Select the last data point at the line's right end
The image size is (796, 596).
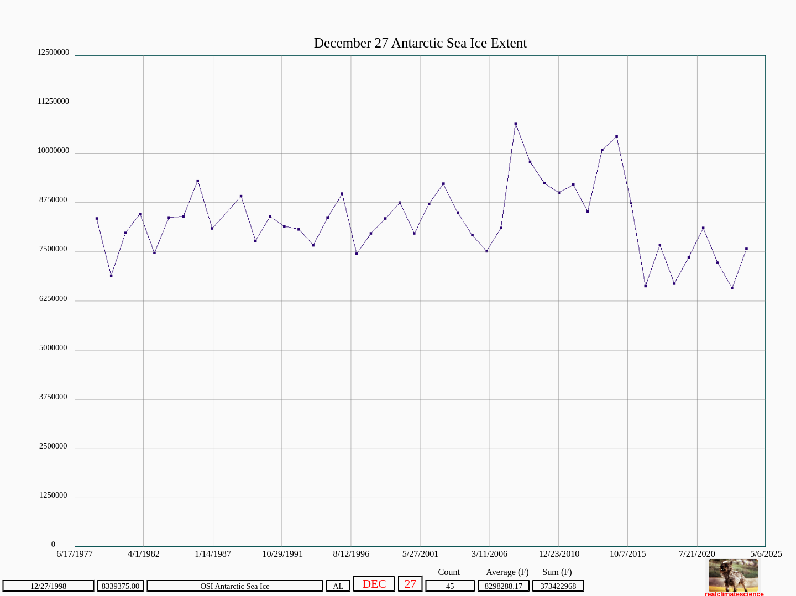click(746, 249)
